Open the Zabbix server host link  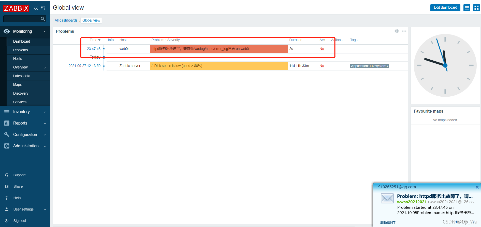coord(130,66)
